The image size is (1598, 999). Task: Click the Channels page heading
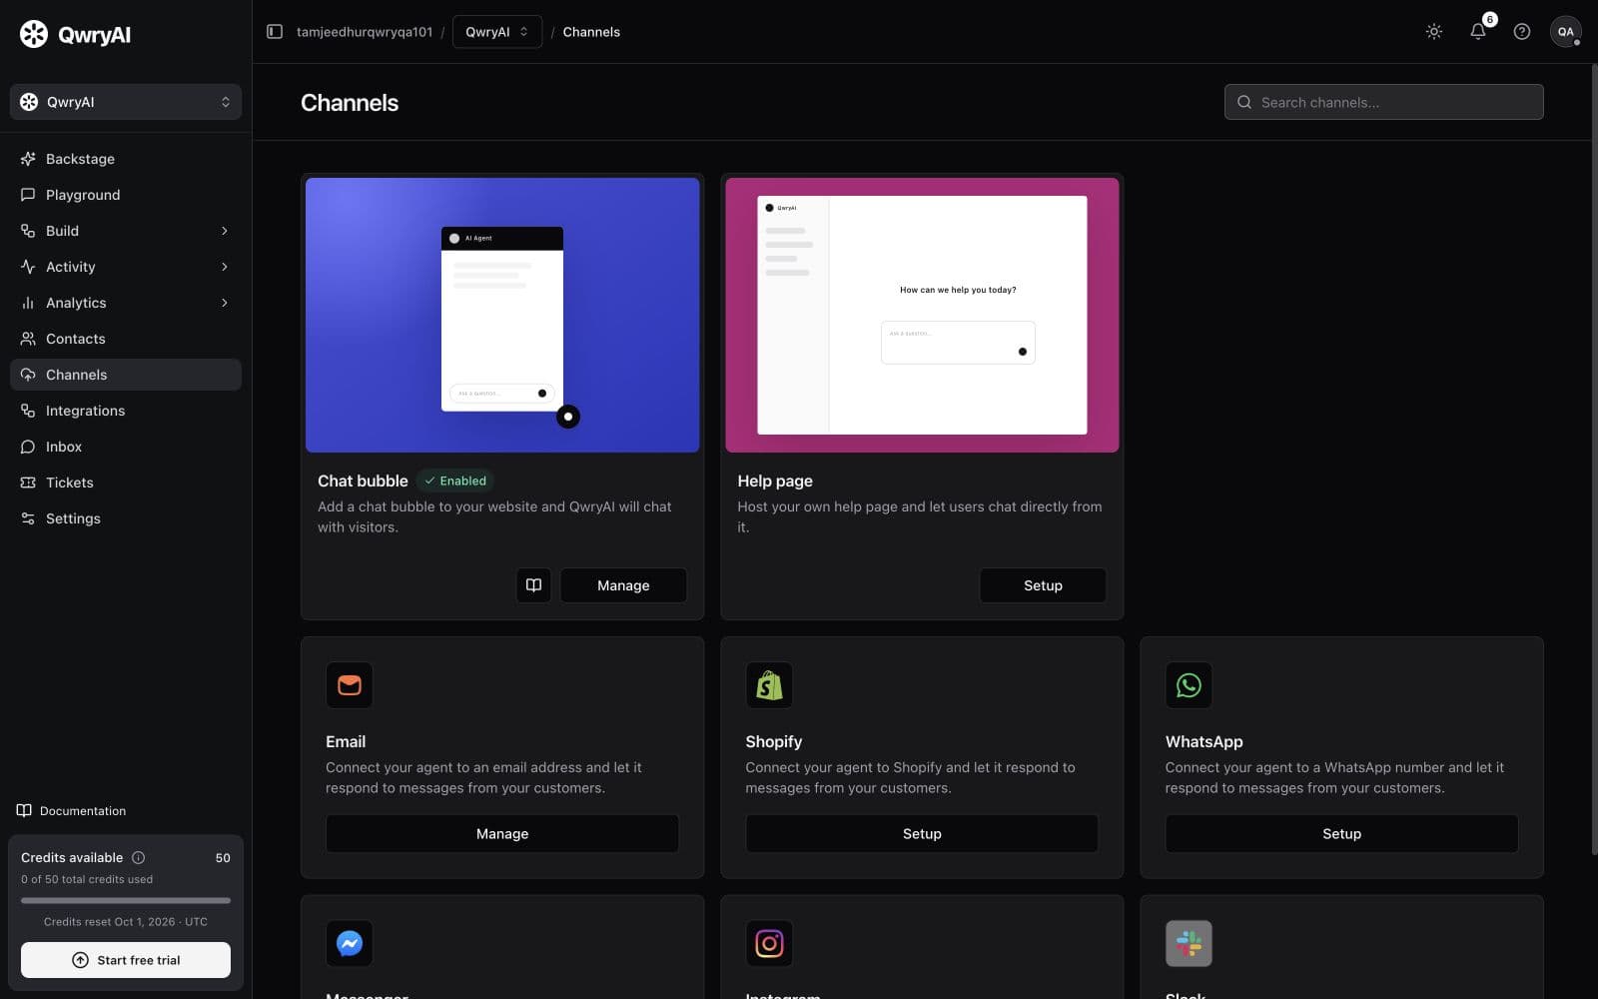coord(350,103)
